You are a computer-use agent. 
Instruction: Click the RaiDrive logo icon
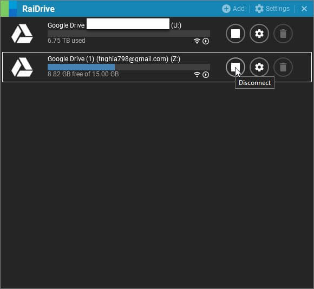point(9,9)
